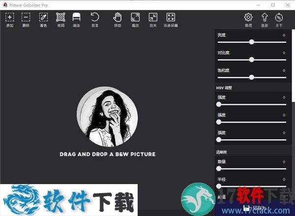295x216 pixels.
Task: Click the right panel vertical scrollbar
Action: [294, 66]
